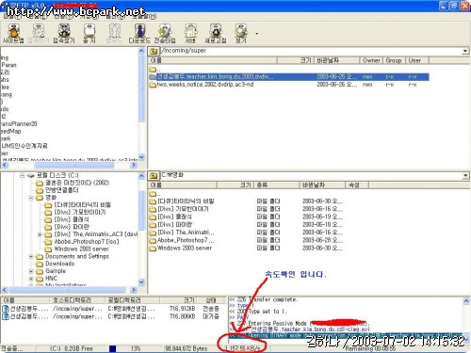Image resolution: width=471 pixels, height=353 pixels.
Task: Select [Divx] 클래식 in local tree
Action: click(x=72, y=219)
